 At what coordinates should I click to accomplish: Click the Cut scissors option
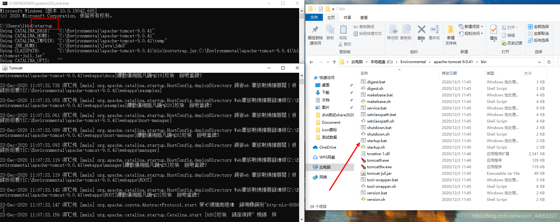[x=345, y=44]
